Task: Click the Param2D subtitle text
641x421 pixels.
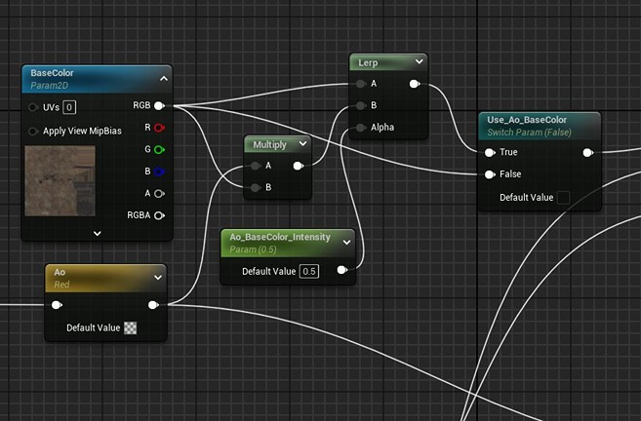Action: [x=49, y=86]
